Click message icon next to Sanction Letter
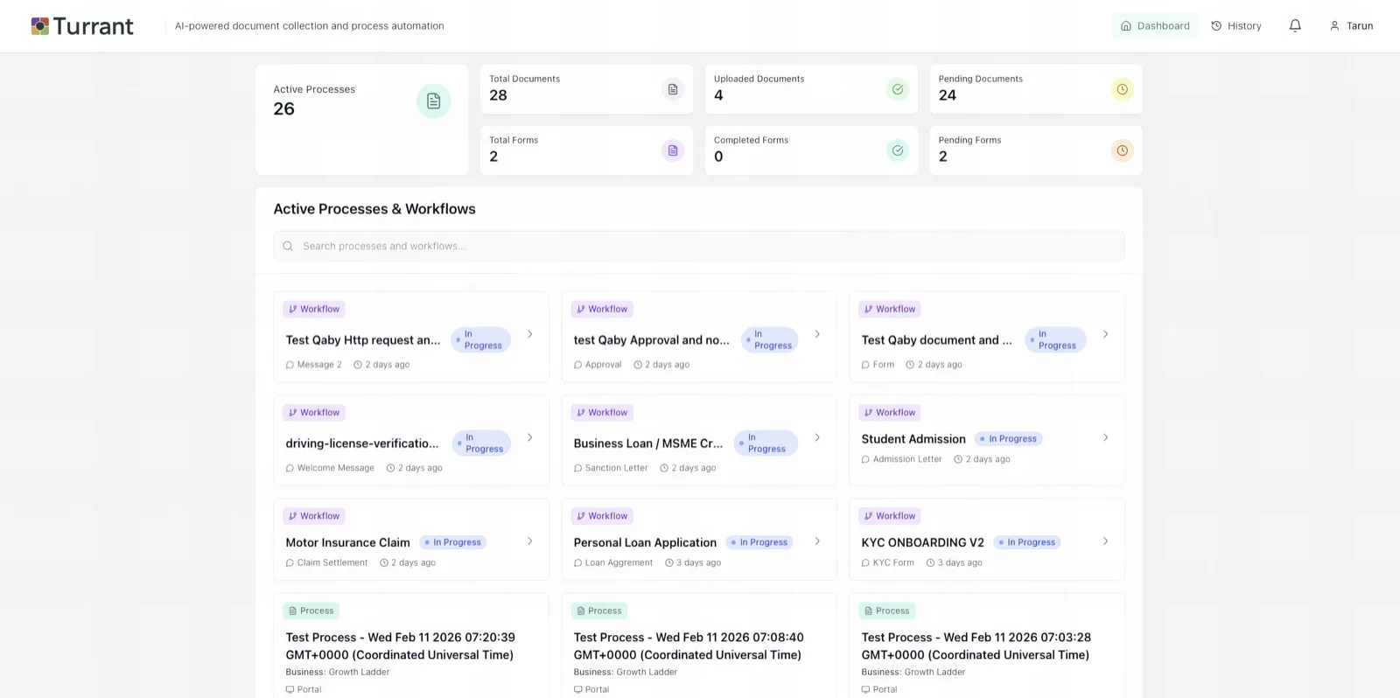 point(577,469)
